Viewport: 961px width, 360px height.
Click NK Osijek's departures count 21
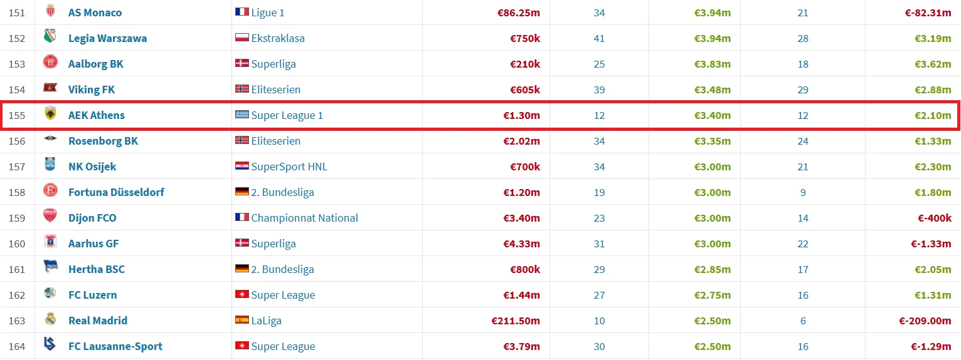coord(803,167)
